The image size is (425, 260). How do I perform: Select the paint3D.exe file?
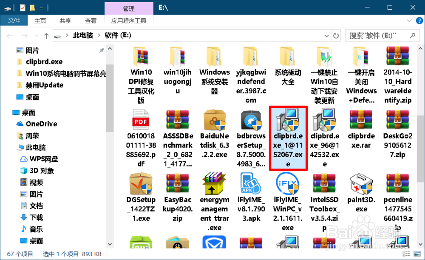pos(361,193)
